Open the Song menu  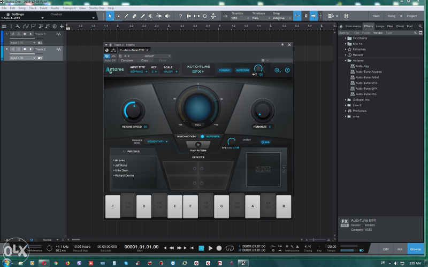[22, 8]
